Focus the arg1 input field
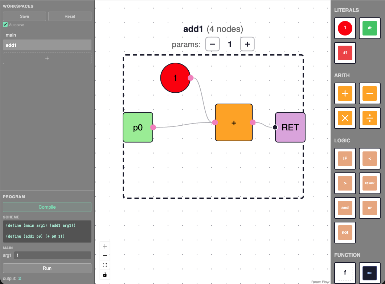Screen dimensions: 385x284 pyautogui.click(x=52, y=255)
